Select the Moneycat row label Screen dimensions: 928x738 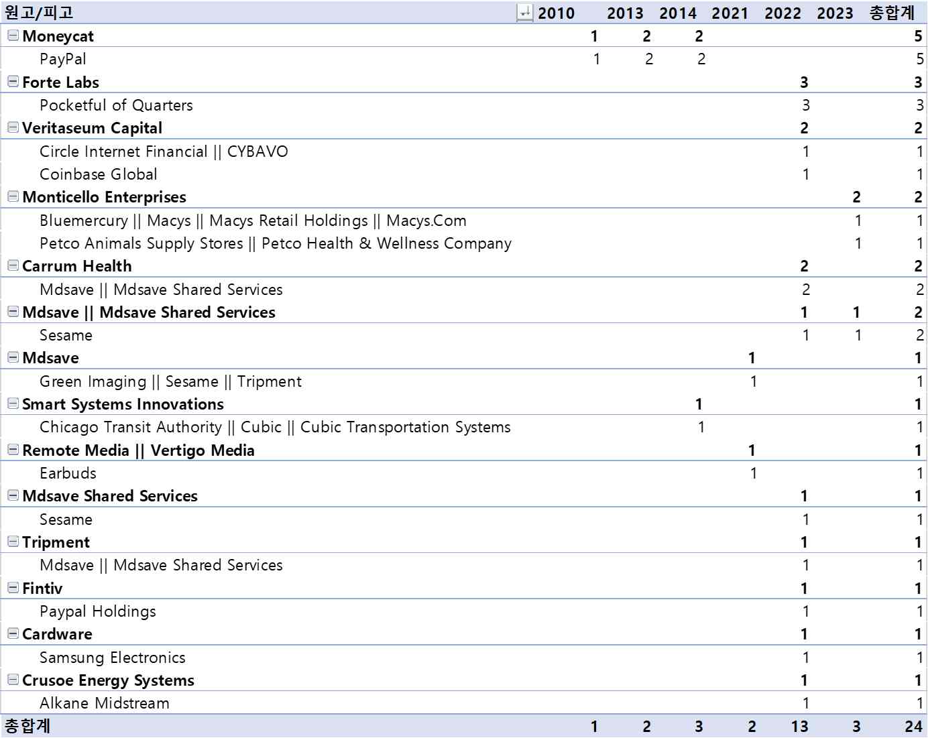(x=58, y=36)
